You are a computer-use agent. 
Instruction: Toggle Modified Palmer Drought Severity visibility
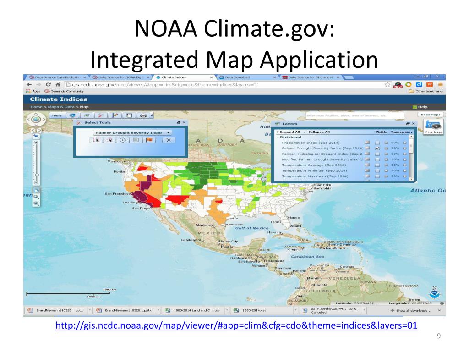click(377, 159)
